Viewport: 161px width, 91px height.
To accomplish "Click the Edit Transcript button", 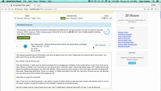I will (x=100, y=45).
